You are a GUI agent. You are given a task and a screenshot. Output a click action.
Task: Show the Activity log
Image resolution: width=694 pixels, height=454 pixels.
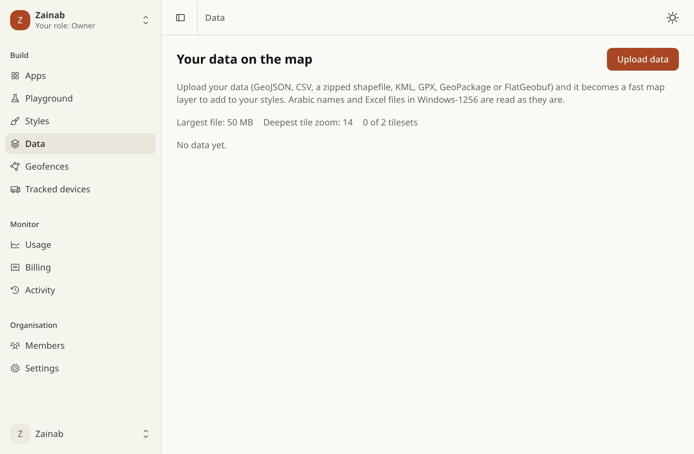tap(80, 290)
